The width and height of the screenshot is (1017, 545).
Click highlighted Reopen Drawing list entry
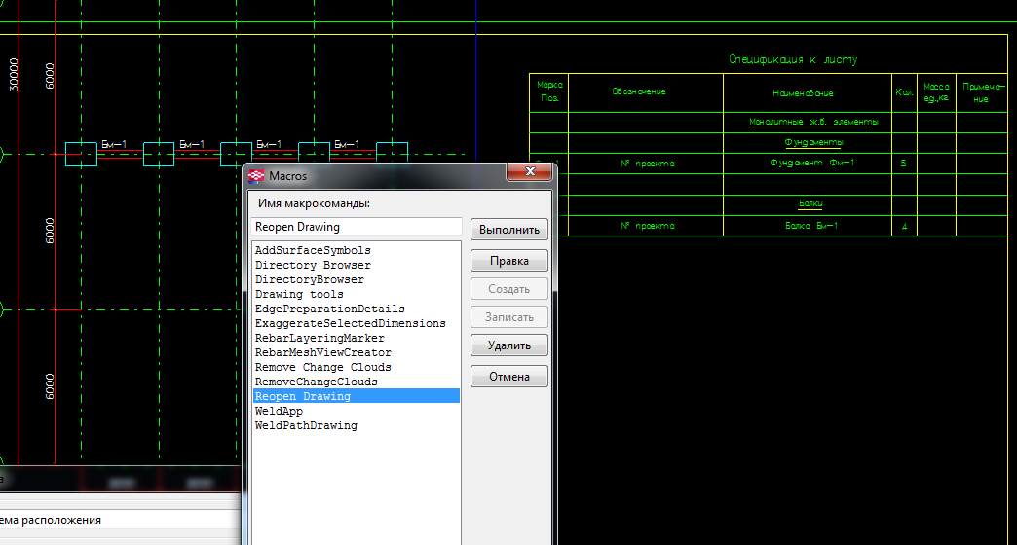tap(303, 396)
